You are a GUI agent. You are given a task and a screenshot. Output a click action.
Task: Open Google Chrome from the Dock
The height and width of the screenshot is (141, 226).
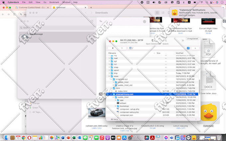point(24,138)
